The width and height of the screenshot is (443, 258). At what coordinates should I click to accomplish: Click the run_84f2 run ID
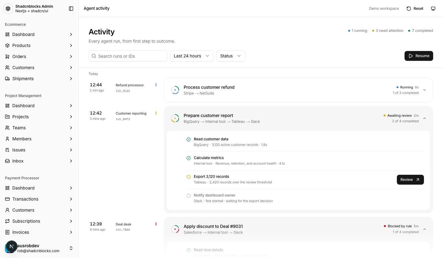pos(123,119)
